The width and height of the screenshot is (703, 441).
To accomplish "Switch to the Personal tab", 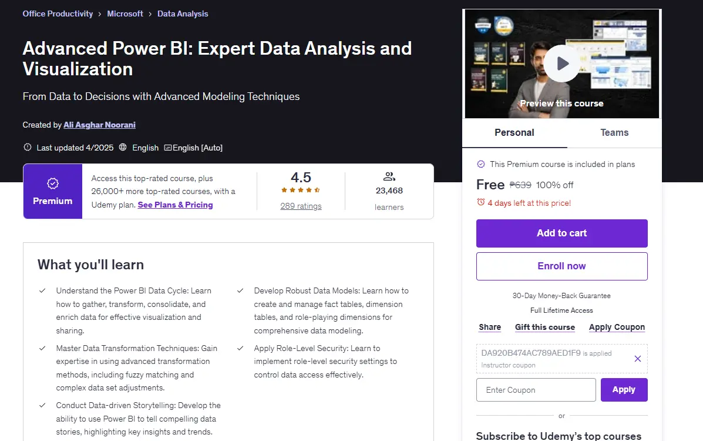I will 514,132.
